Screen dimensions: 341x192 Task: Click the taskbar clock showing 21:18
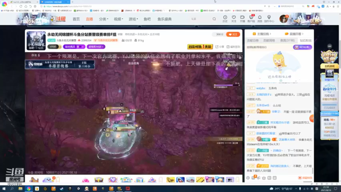coord(326,189)
